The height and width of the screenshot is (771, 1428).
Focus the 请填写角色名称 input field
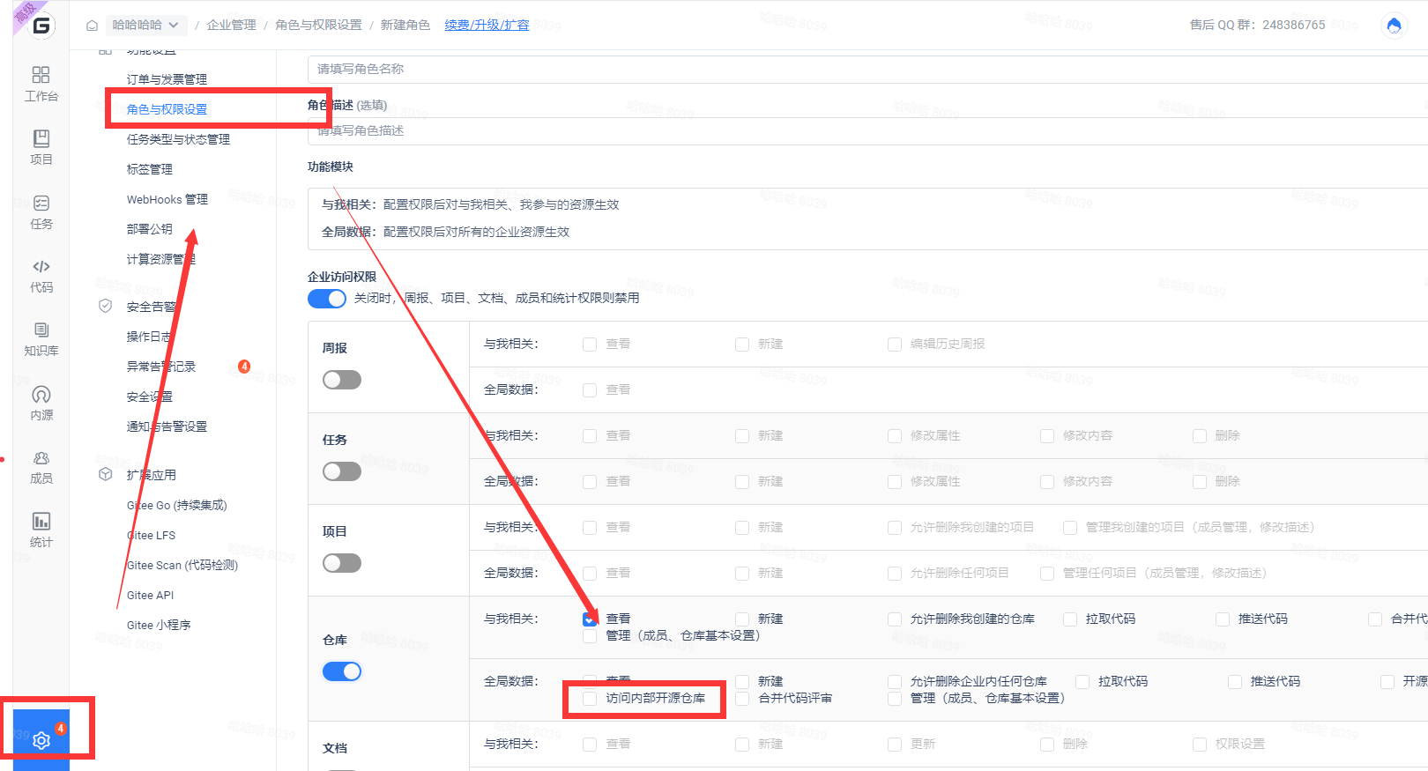point(867,69)
